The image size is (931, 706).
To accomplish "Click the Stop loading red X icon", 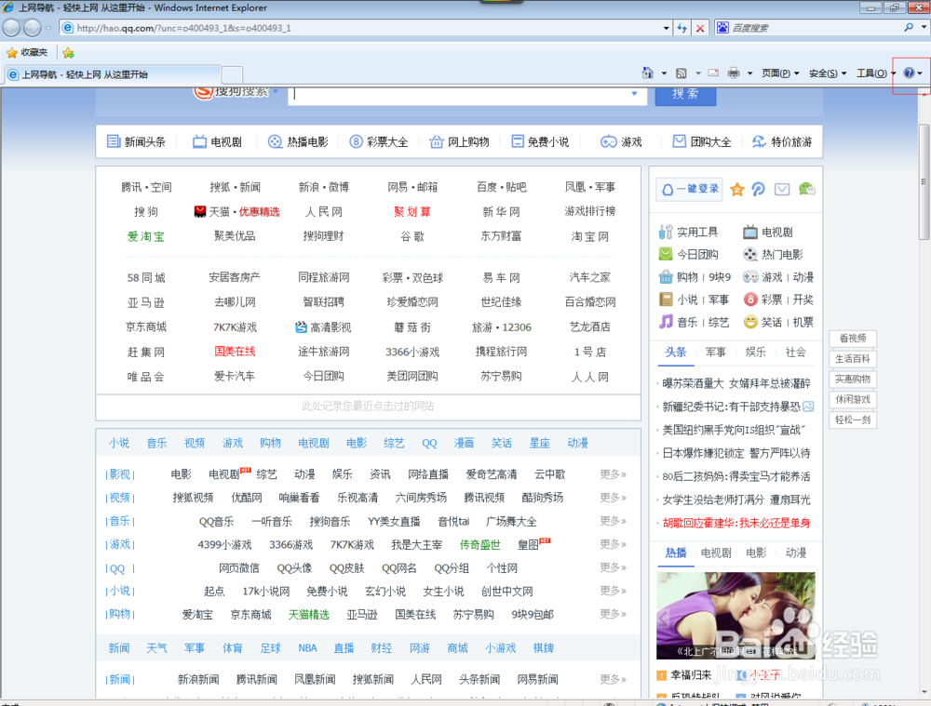I will pos(700,28).
